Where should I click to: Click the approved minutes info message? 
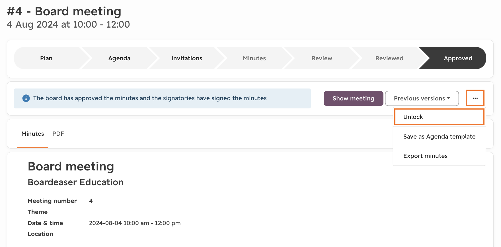(150, 98)
